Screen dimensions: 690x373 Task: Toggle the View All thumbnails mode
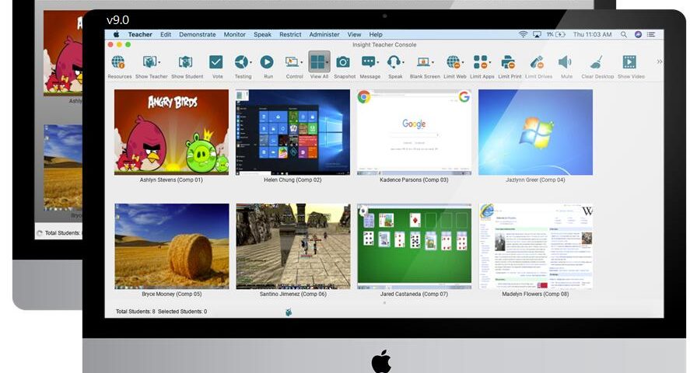pos(317,63)
